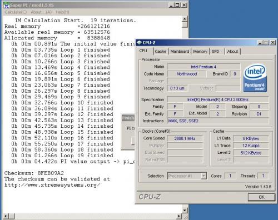Click Super PI vertical scrollbar down arrow

point(185,211)
